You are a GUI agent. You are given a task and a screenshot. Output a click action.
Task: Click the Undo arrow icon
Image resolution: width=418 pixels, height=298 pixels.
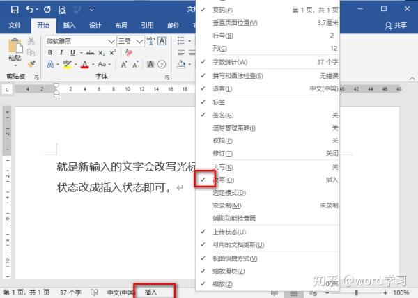point(29,10)
